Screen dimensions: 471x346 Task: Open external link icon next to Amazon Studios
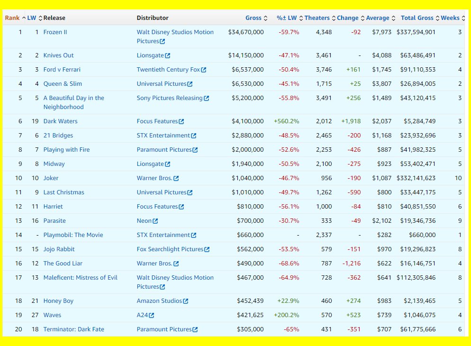[186, 301]
